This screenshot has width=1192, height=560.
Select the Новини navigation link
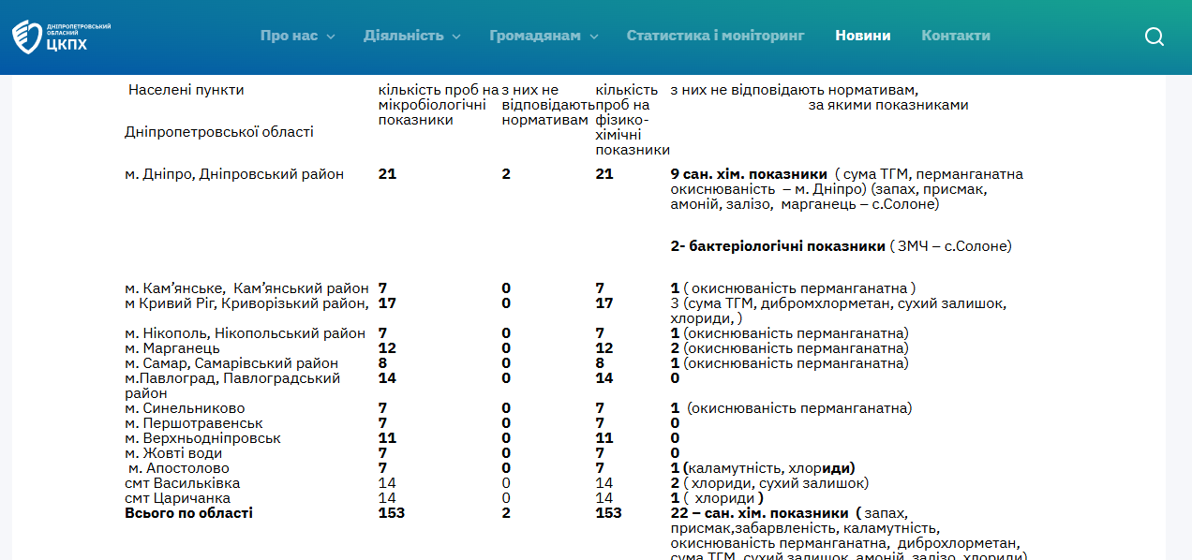tap(862, 36)
